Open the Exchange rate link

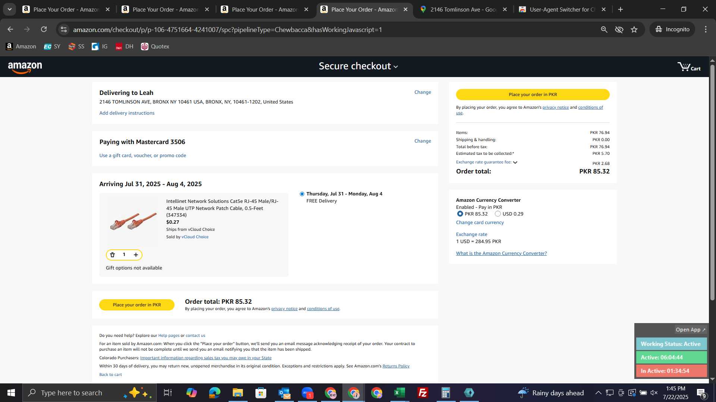[x=471, y=234]
